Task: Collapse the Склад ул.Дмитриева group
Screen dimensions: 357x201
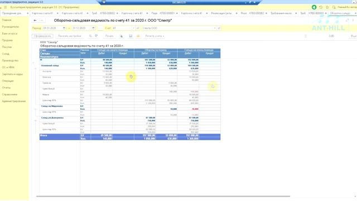Action: [x=36, y=121]
